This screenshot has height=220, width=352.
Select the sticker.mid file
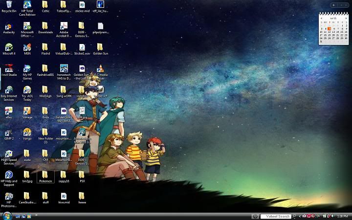[x=82, y=7]
